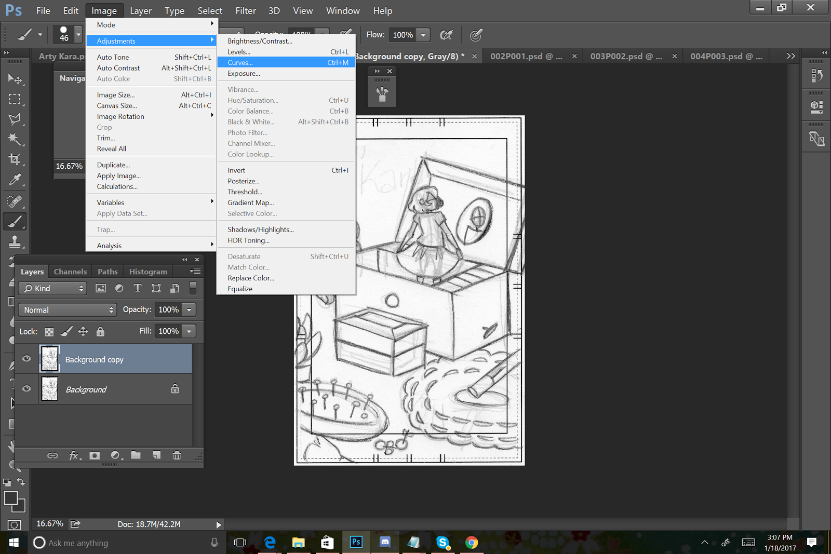831x554 pixels.
Task: Select the Eyedropper tool
Action: 15,180
